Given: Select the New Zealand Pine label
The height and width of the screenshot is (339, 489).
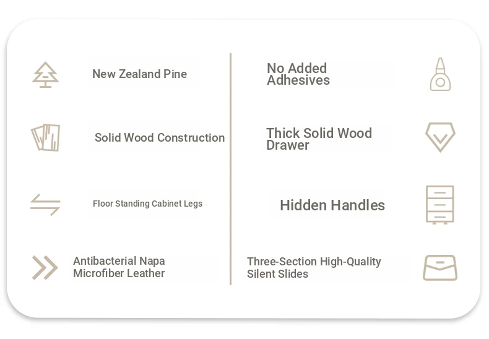Looking at the screenshot, I should [x=140, y=74].
